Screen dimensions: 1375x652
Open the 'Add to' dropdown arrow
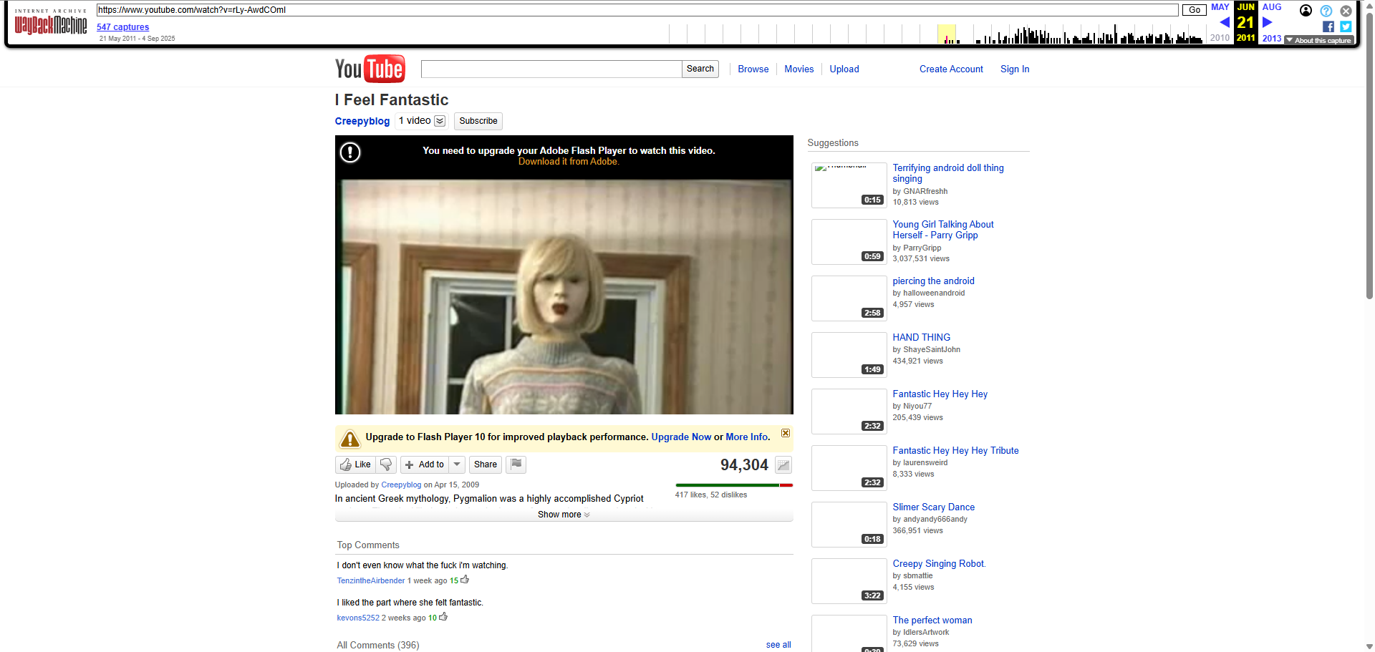pyautogui.click(x=457, y=464)
